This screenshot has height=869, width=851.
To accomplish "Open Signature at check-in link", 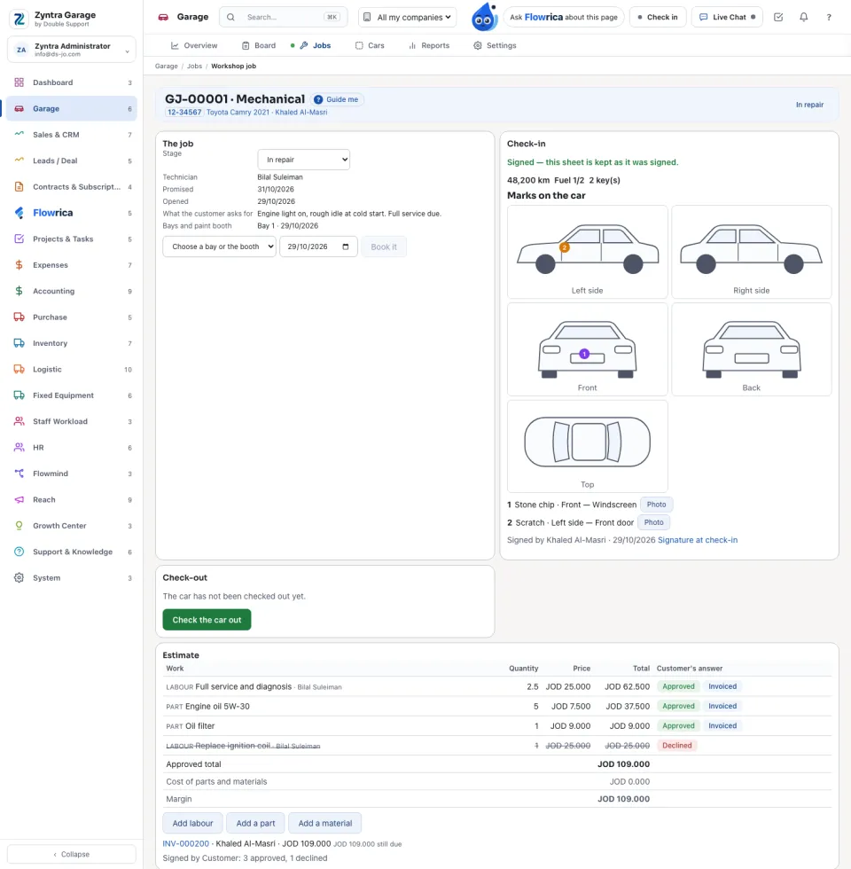I will point(698,540).
